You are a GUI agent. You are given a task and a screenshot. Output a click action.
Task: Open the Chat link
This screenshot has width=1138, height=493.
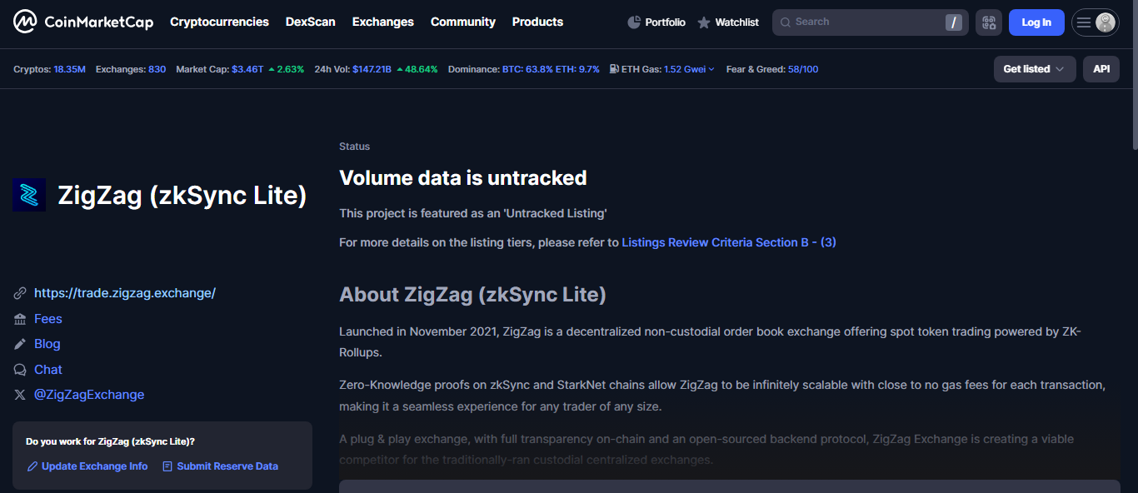[48, 370]
